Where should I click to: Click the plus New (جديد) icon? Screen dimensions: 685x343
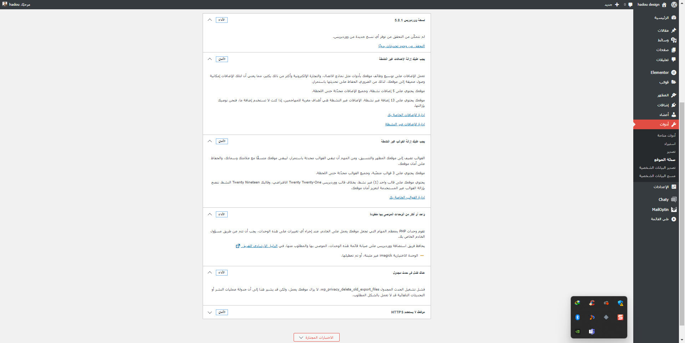617,5
